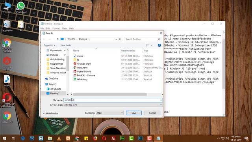Screen dimensions: 252x142
Task: Click the Cancel button
Action: pyautogui.click(x=152, y=113)
